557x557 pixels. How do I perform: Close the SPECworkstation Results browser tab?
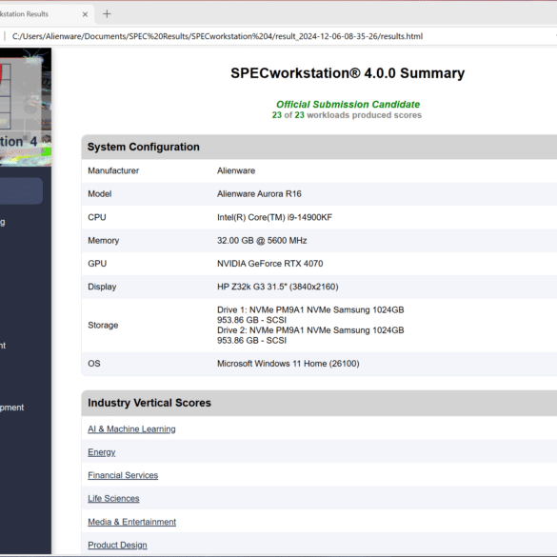coord(85,14)
